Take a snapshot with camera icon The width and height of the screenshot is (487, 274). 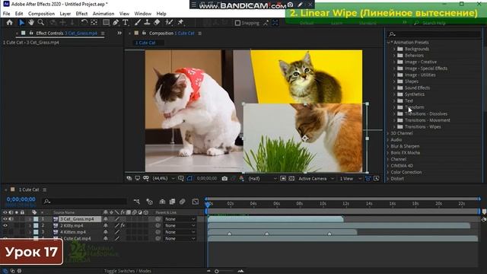tap(224, 179)
